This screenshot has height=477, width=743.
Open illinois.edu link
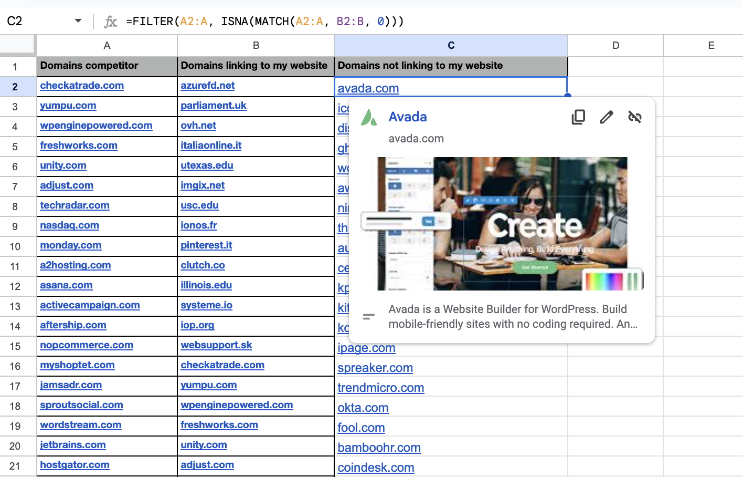click(x=206, y=285)
